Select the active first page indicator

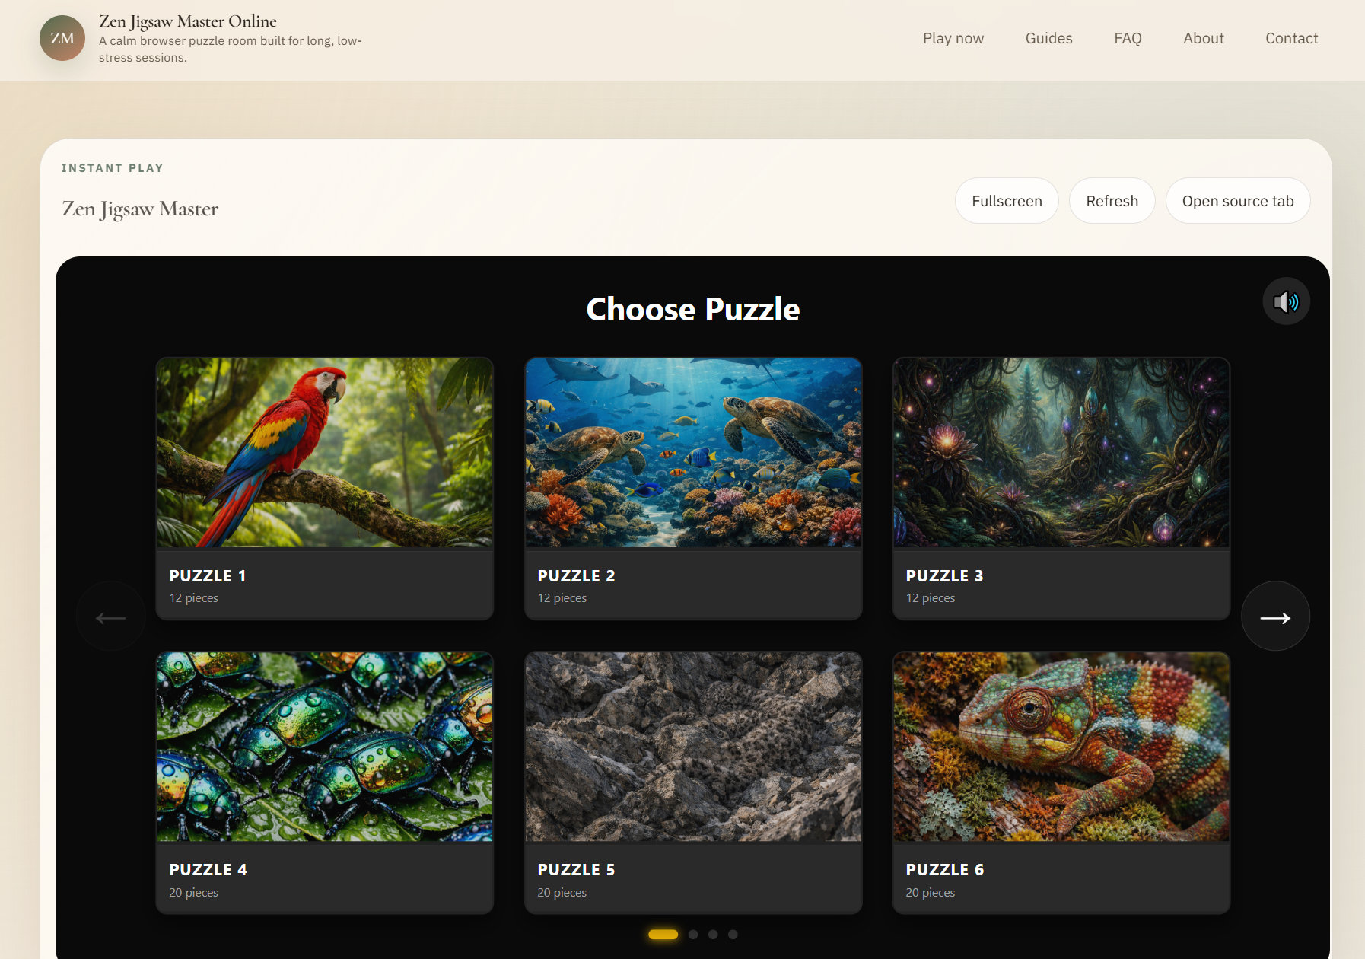(x=663, y=935)
